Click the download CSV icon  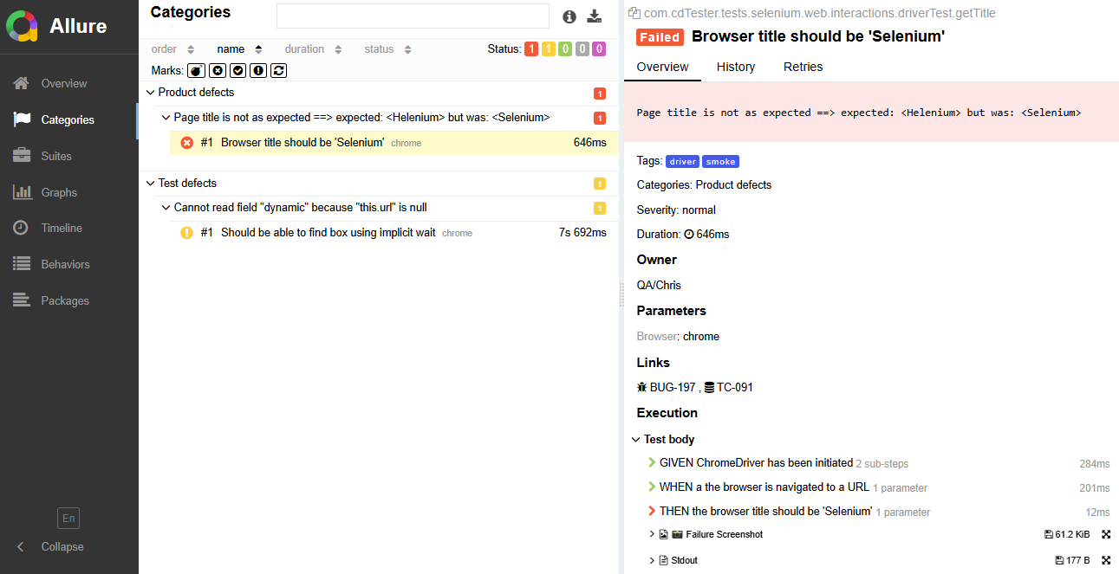point(594,16)
